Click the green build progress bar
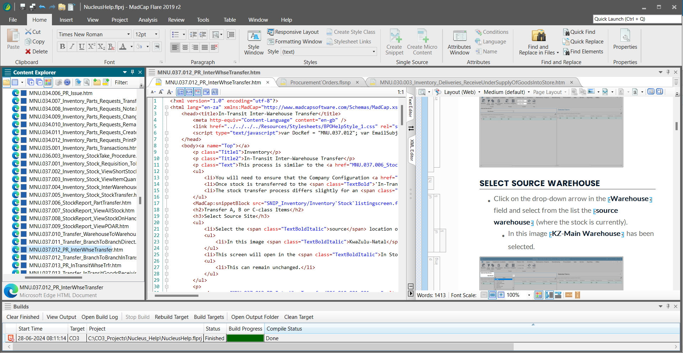 pos(245,338)
